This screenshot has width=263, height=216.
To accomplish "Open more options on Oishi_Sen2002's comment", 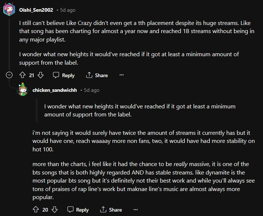I will (x=121, y=75).
